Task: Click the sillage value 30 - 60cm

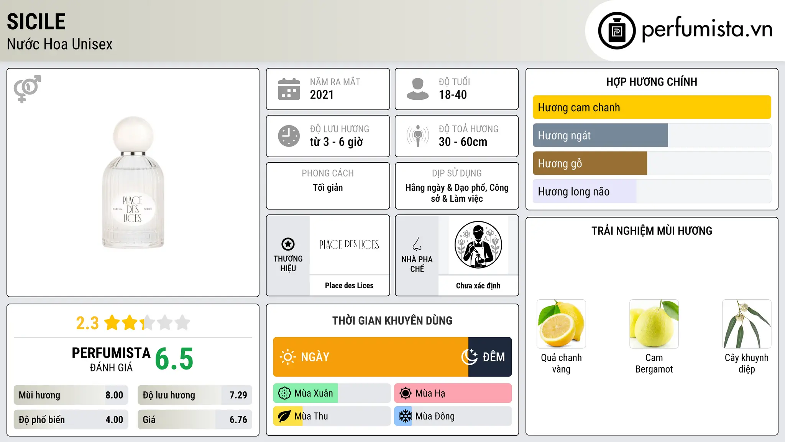Action: (463, 142)
